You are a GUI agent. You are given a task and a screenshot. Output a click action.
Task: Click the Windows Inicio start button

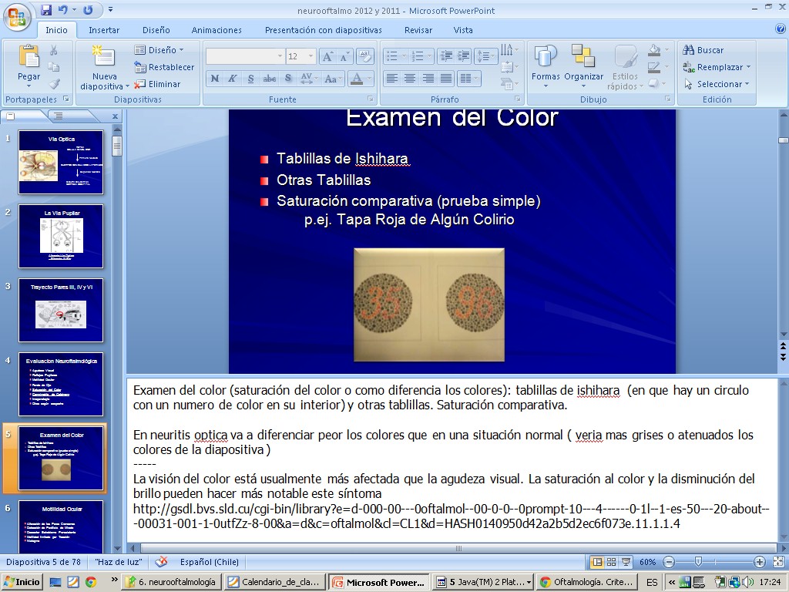point(22,583)
